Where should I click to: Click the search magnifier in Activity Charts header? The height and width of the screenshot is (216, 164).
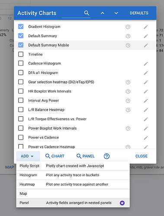87,13
